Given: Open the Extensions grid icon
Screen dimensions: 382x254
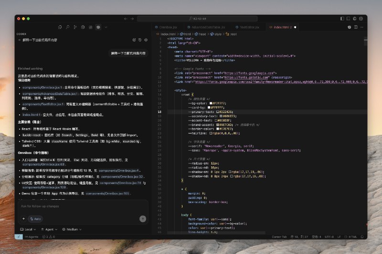Looking at the screenshot, I should click(90, 27).
